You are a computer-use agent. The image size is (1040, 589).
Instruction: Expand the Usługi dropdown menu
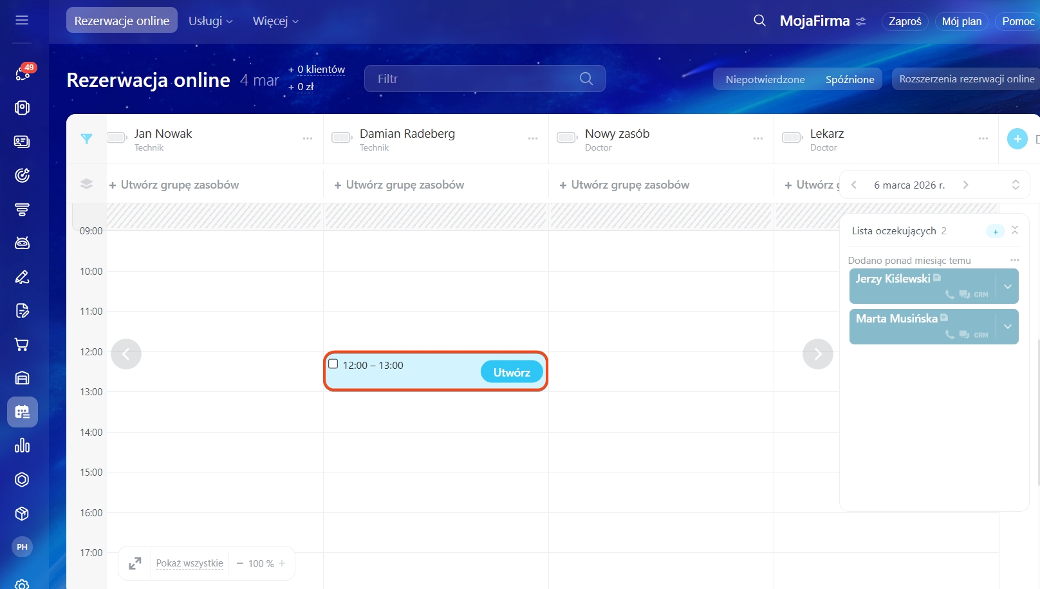click(210, 21)
